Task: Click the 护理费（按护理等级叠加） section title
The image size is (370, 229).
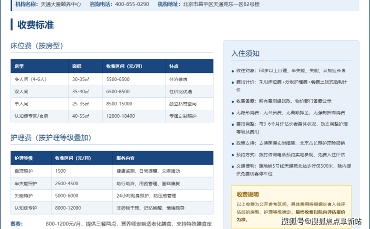Action: [x=50, y=138]
